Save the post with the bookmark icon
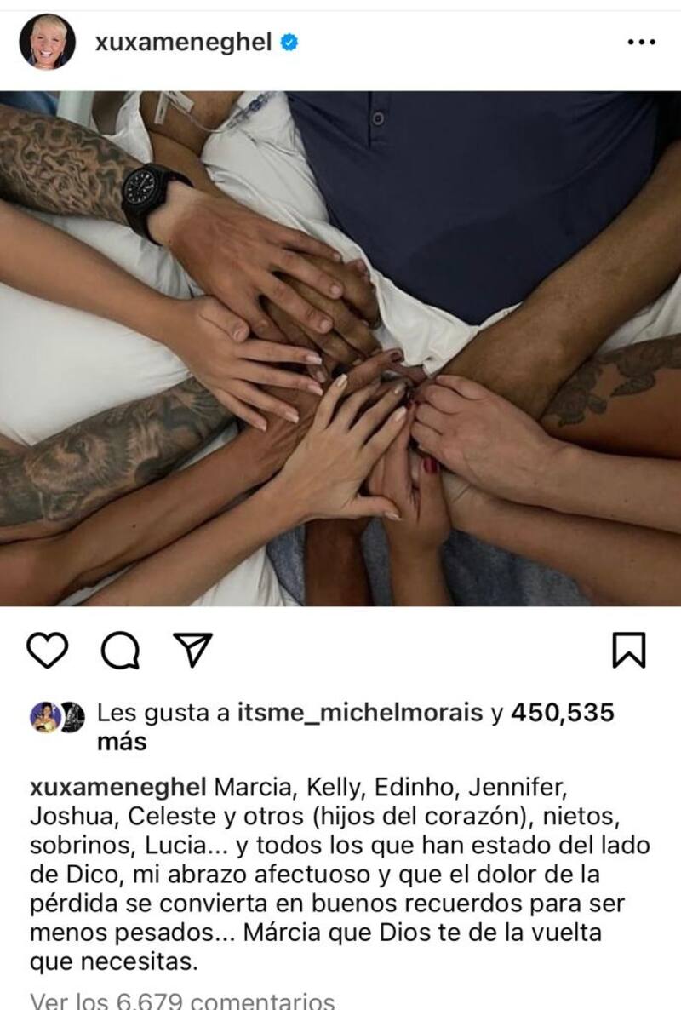This screenshot has height=1010, width=681. [x=628, y=650]
